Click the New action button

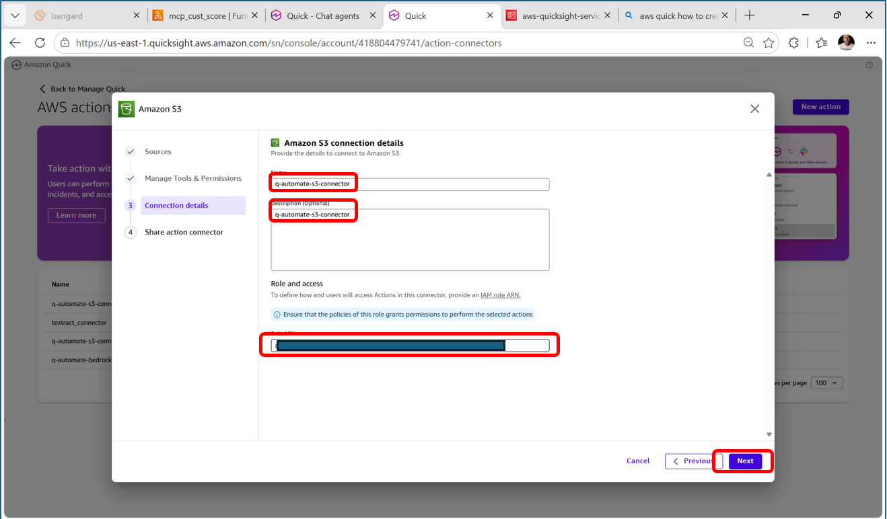click(821, 107)
